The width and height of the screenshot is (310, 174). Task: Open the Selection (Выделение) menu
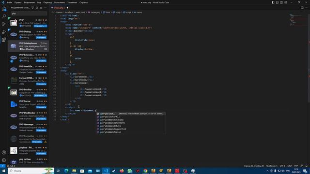(29, 2)
